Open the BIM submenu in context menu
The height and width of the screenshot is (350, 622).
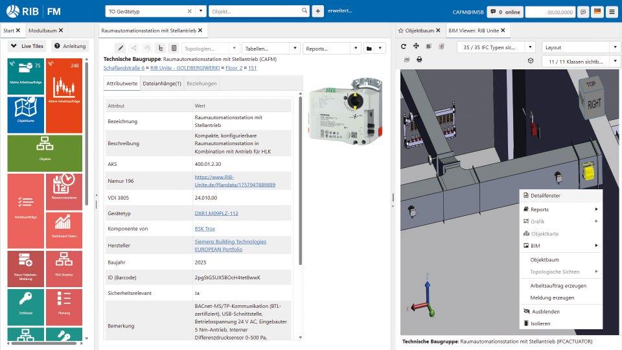[x=561, y=246]
